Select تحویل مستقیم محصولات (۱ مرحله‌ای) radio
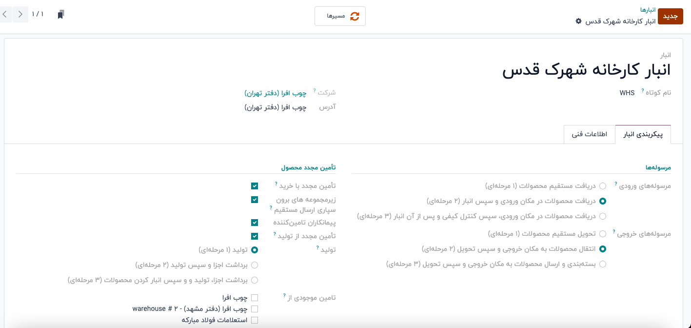Viewport: 691px width, 328px height. [x=603, y=234]
